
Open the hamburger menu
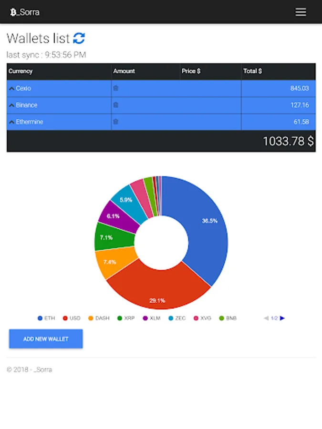(x=301, y=12)
